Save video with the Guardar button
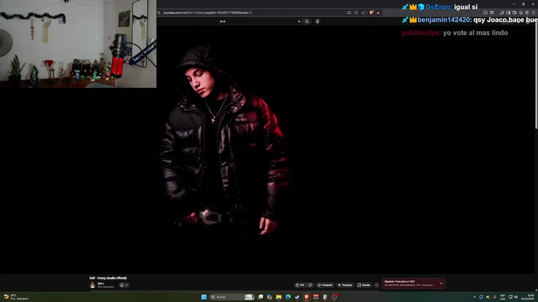Screen dimensions: 538x302 click(364, 285)
